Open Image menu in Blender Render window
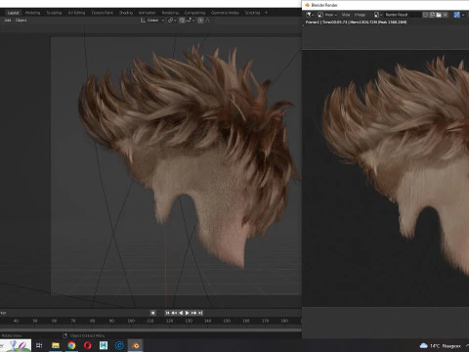Image resolution: width=469 pixels, height=352 pixels. (x=360, y=15)
